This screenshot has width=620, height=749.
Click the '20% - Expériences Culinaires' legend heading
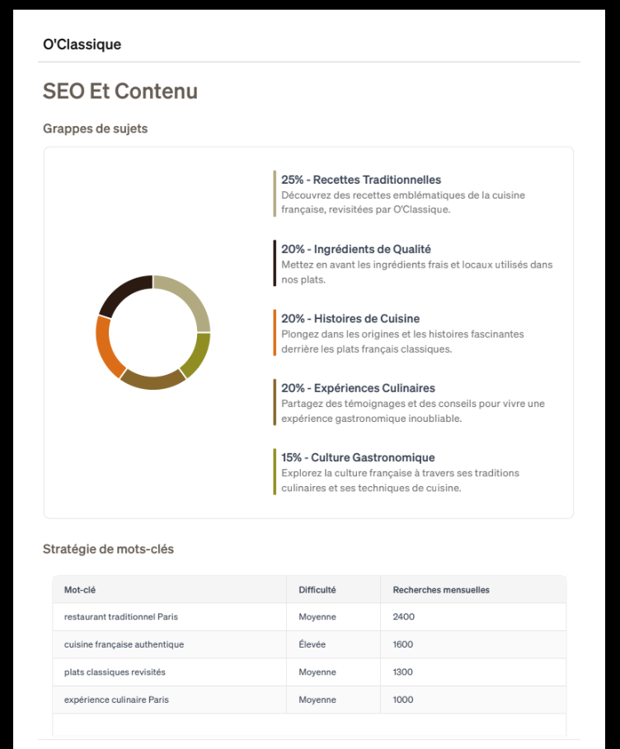[x=358, y=388]
